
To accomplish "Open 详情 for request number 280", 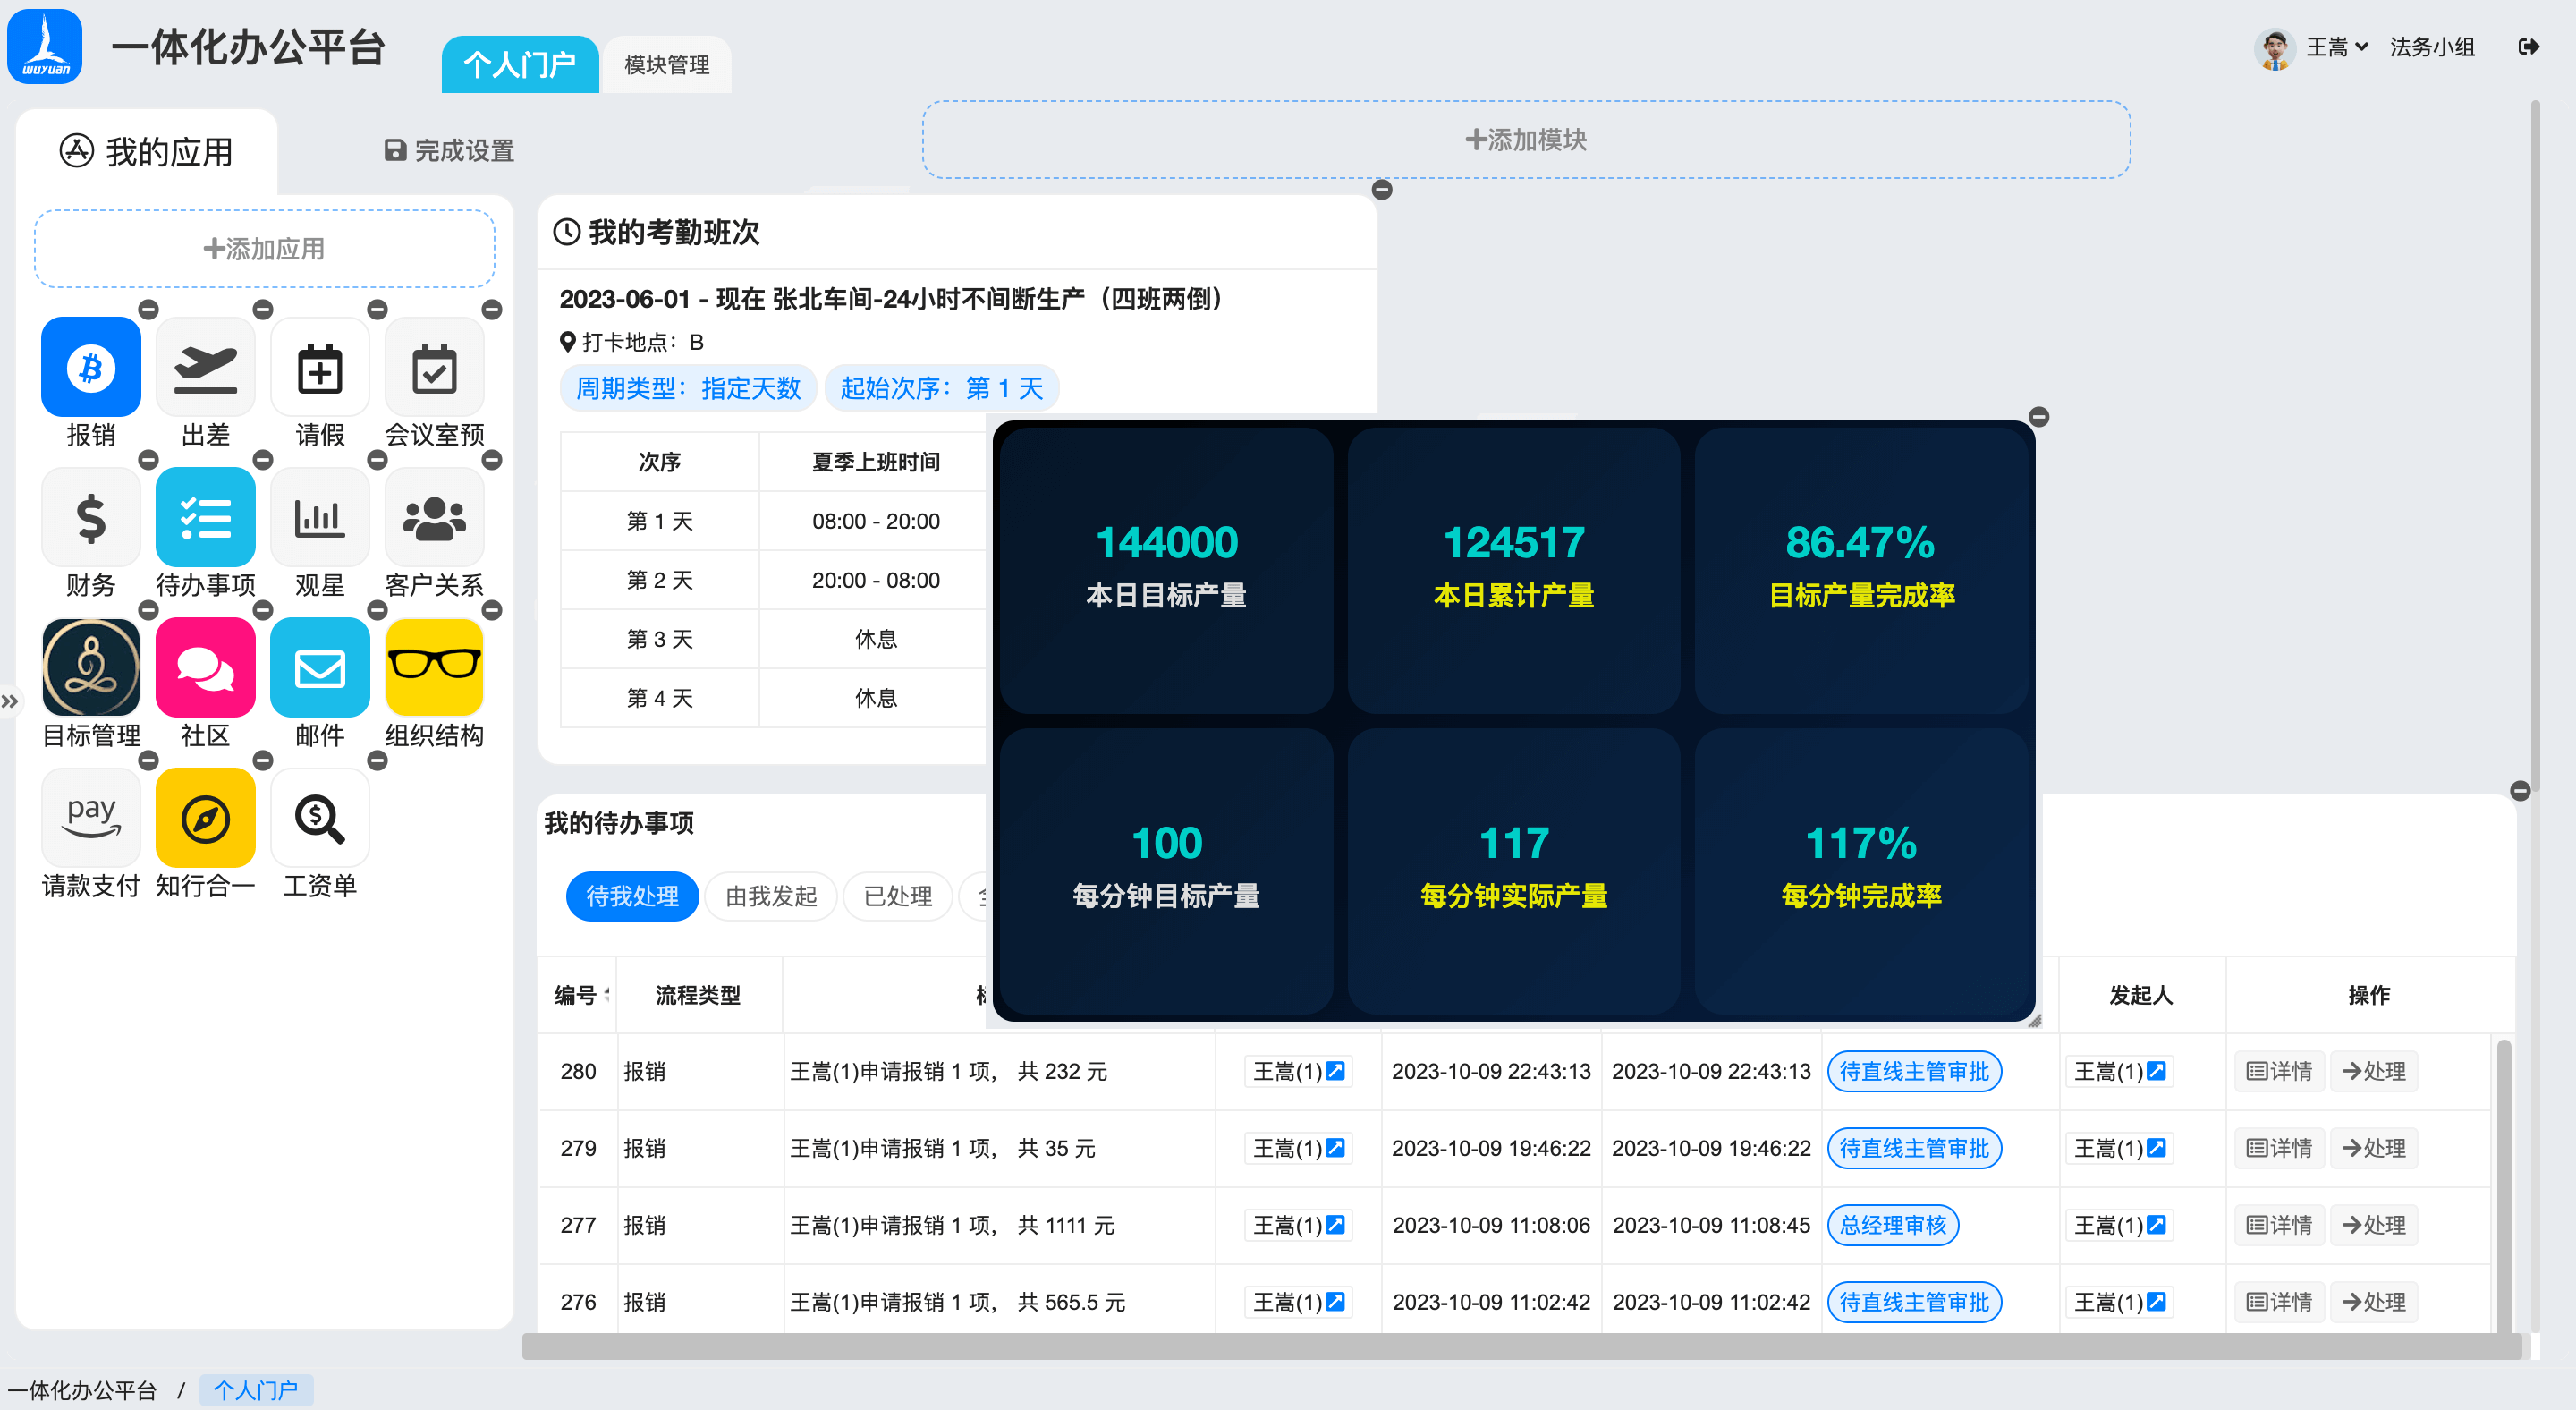I will coord(2279,1071).
